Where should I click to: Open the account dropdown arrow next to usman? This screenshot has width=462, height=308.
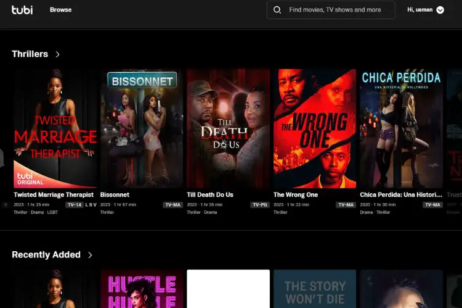(440, 10)
